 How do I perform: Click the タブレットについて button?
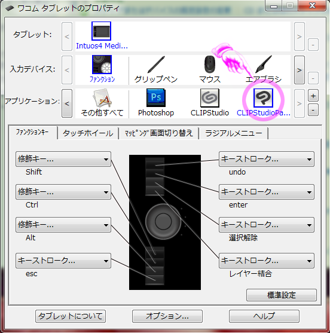coord(71,316)
